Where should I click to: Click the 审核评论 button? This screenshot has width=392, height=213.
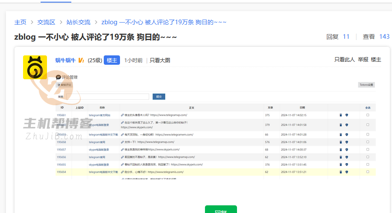click(64, 85)
